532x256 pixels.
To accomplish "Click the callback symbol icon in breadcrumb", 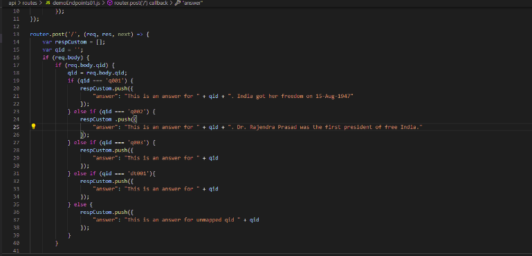I will coord(110,3).
